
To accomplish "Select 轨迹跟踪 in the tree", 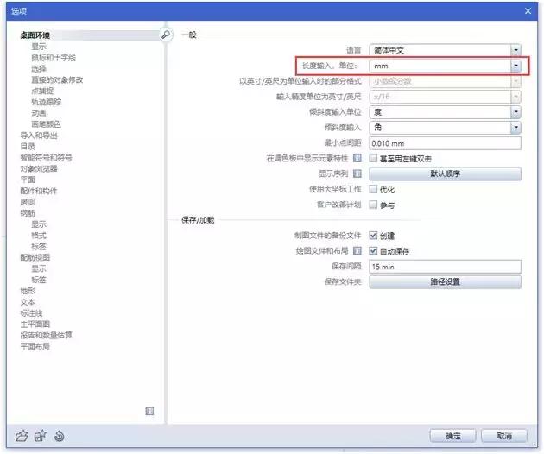I will point(46,102).
